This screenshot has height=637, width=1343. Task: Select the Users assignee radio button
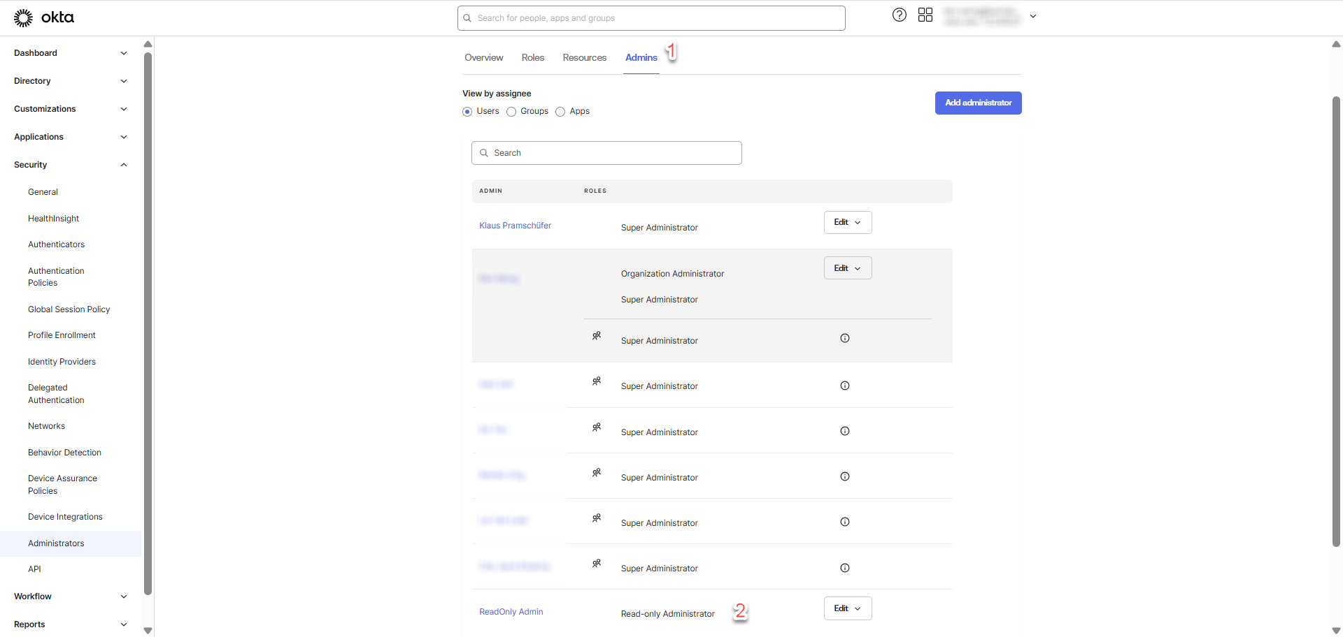[467, 112]
